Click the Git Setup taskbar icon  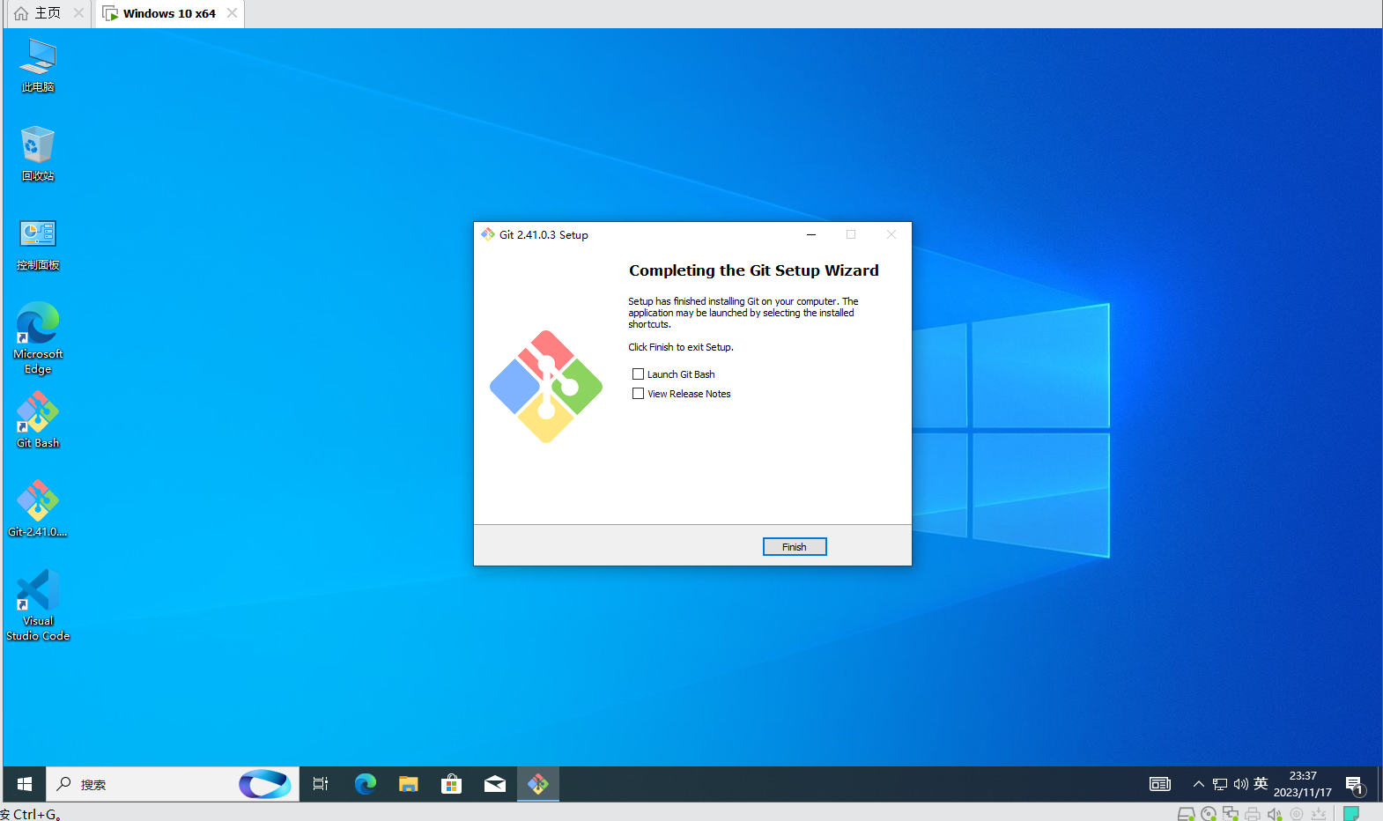click(x=538, y=784)
